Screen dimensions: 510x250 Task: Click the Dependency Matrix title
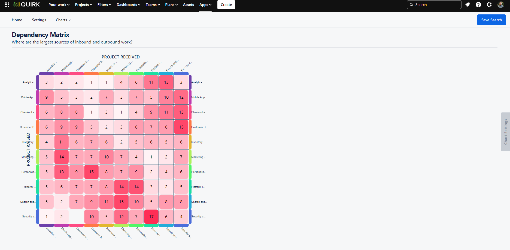[x=41, y=35]
